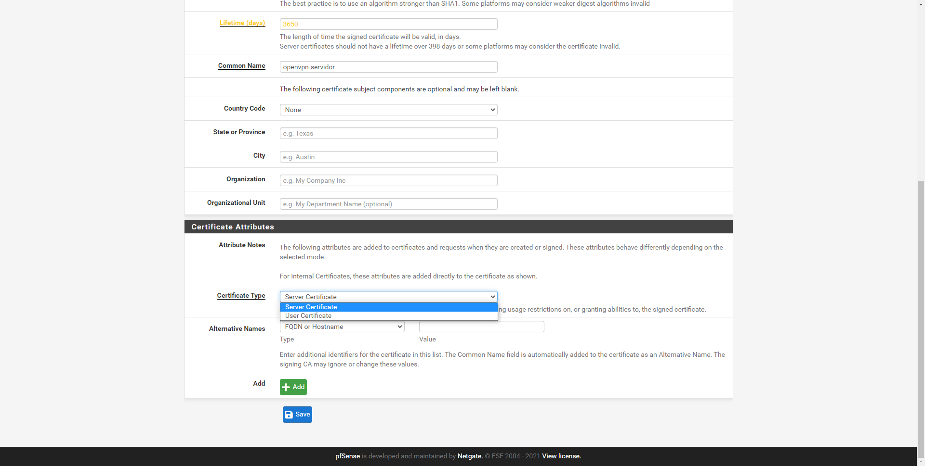Click the Lifetime (days) label link
This screenshot has width=925, height=466.
[x=242, y=23]
